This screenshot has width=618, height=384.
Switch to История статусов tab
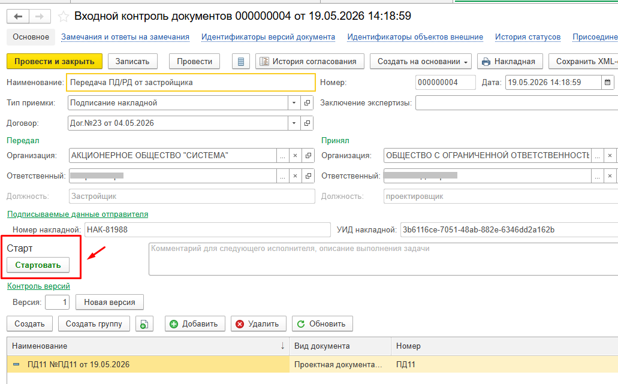coord(527,37)
